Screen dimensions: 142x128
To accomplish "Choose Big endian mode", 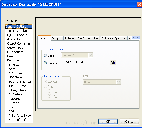I will pos(45,86).
